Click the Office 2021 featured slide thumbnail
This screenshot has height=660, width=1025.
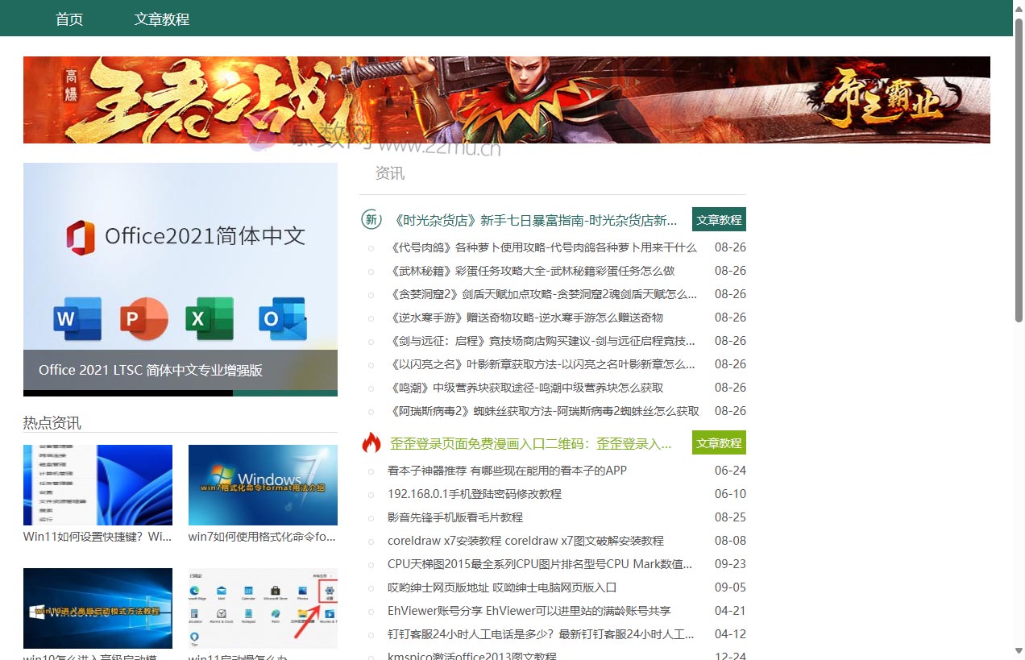tap(180, 280)
